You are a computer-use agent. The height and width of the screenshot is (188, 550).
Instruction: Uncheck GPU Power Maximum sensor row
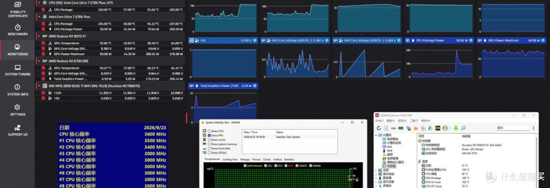[x=43, y=54]
